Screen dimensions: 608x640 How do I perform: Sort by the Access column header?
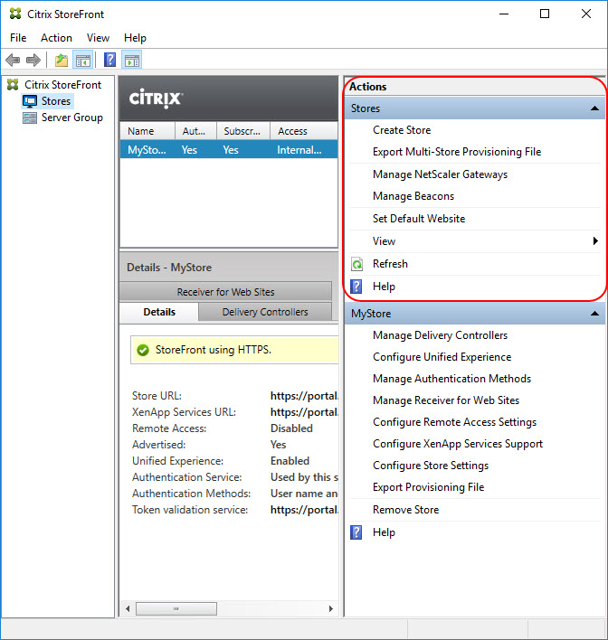(304, 131)
